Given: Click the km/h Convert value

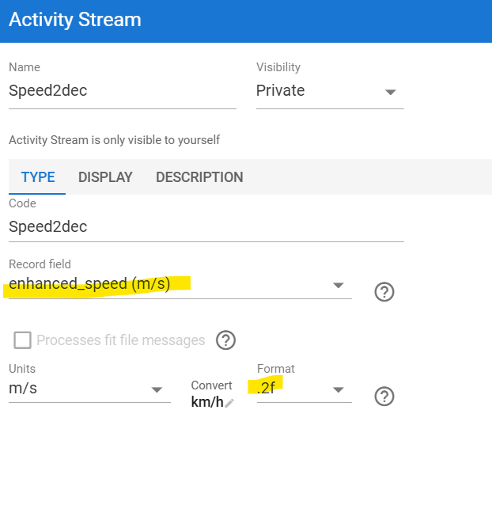Looking at the screenshot, I should click(206, 402).
